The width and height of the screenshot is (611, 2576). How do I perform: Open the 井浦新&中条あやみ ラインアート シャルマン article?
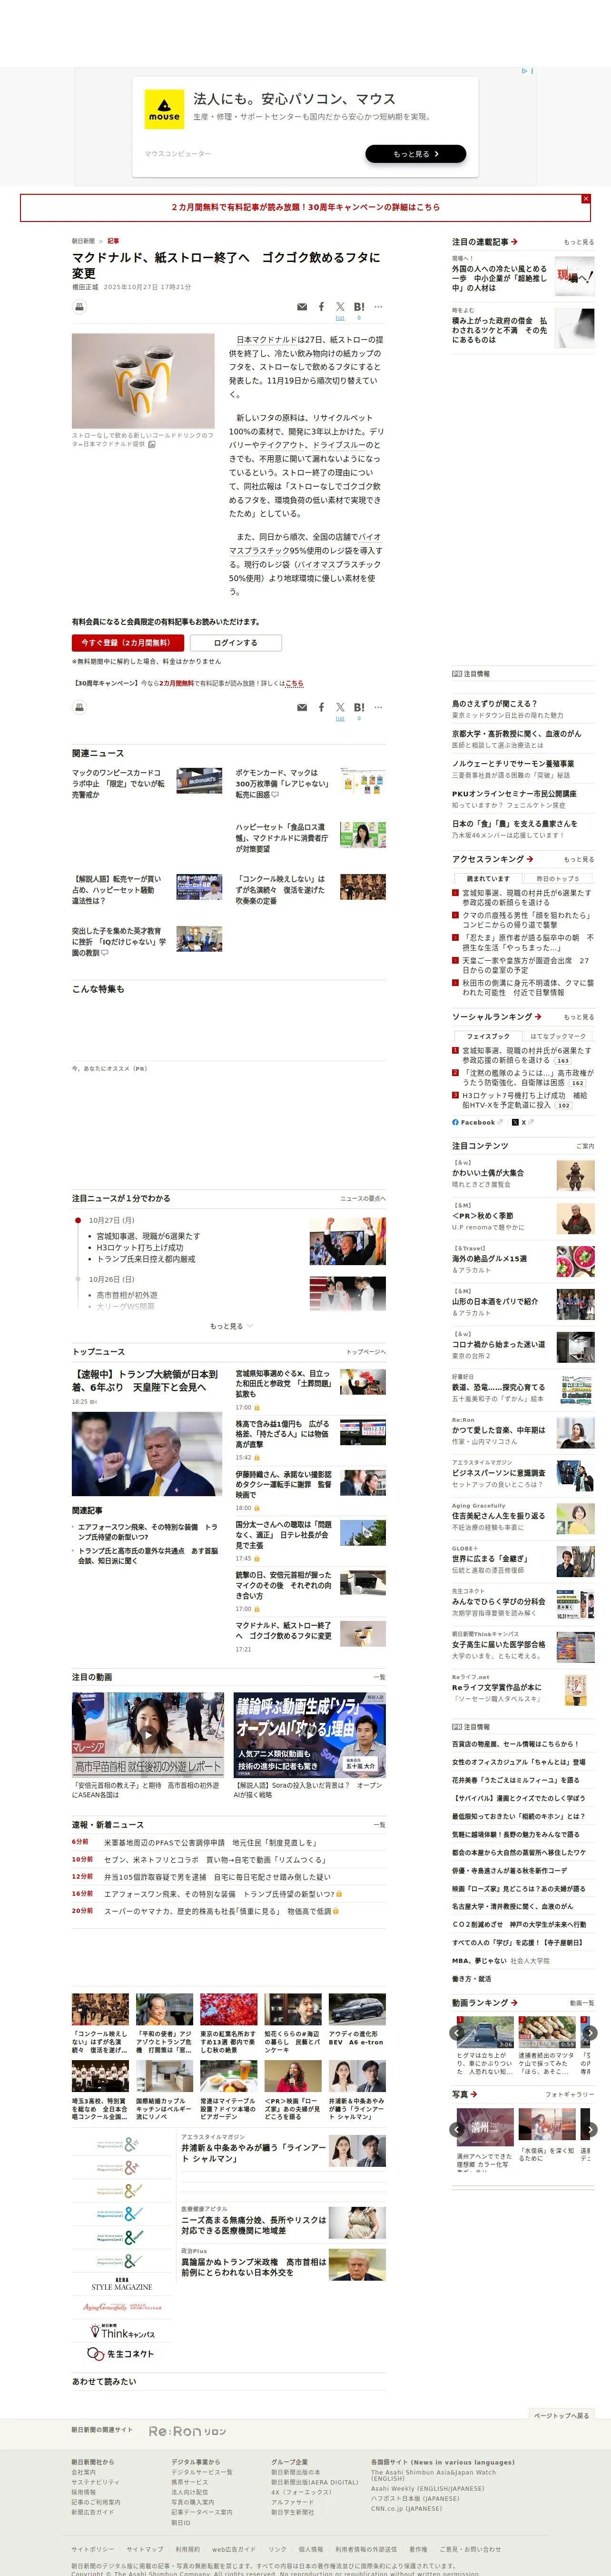coord(254,2152)
